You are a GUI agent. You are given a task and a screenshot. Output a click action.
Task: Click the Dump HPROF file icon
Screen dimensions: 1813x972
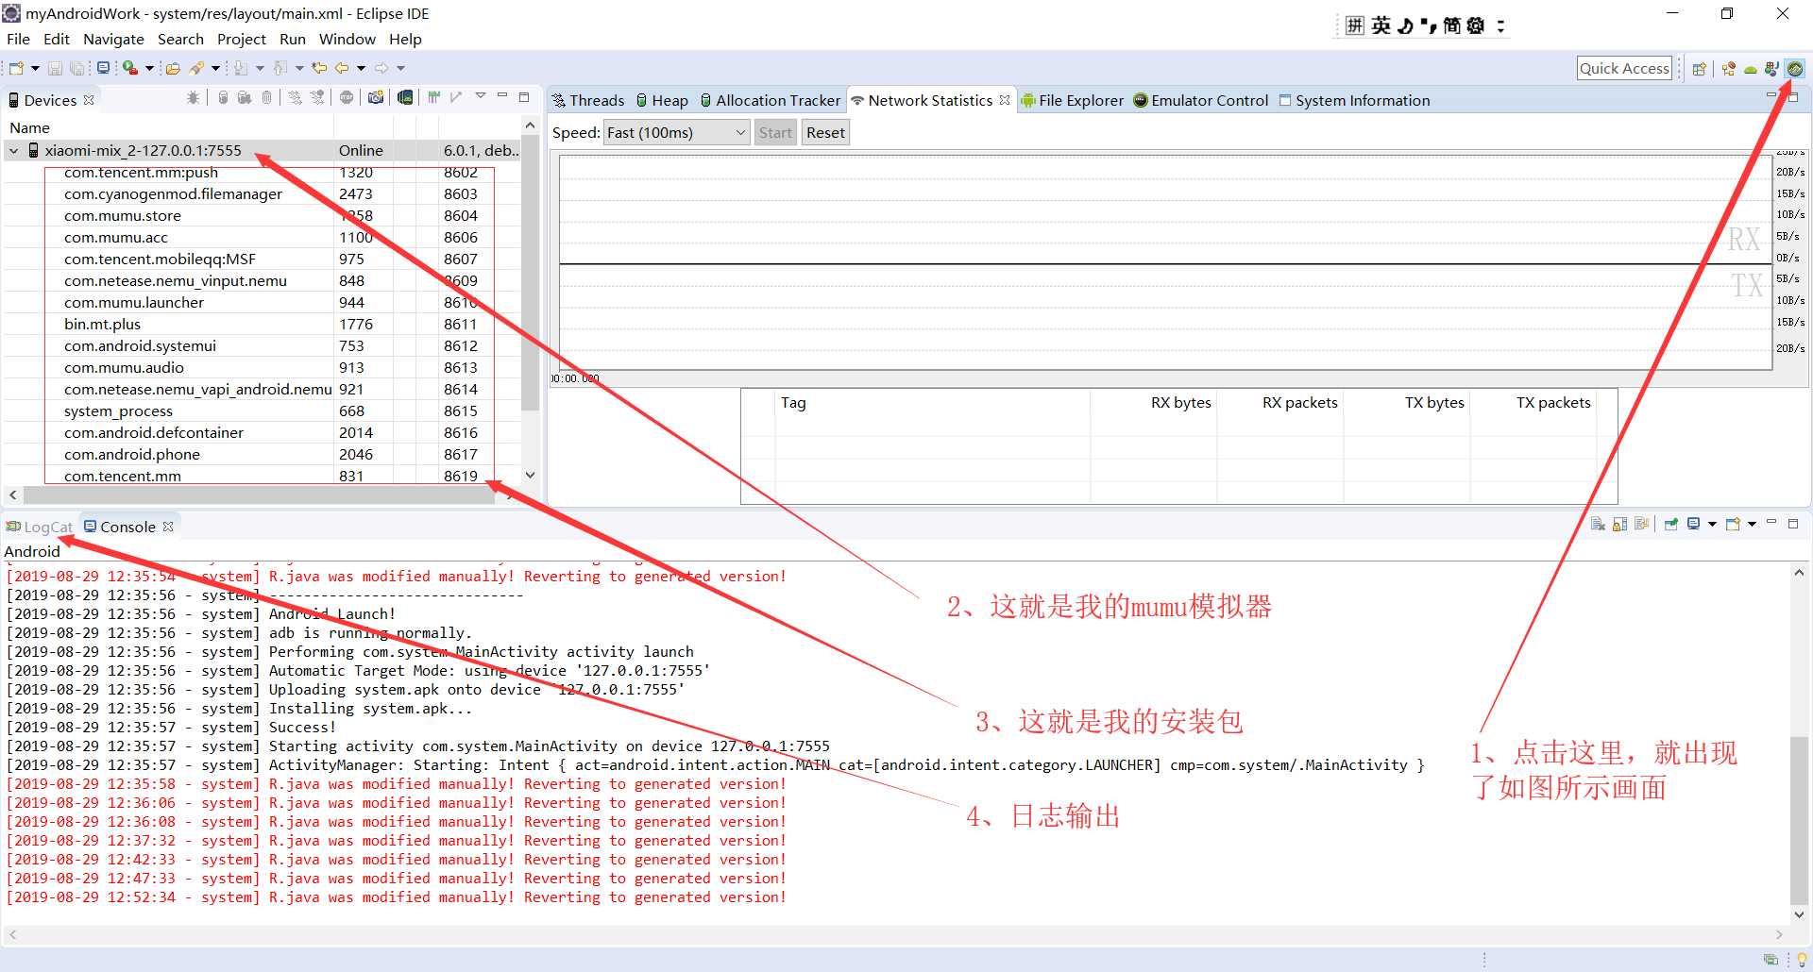pos(245,98)
